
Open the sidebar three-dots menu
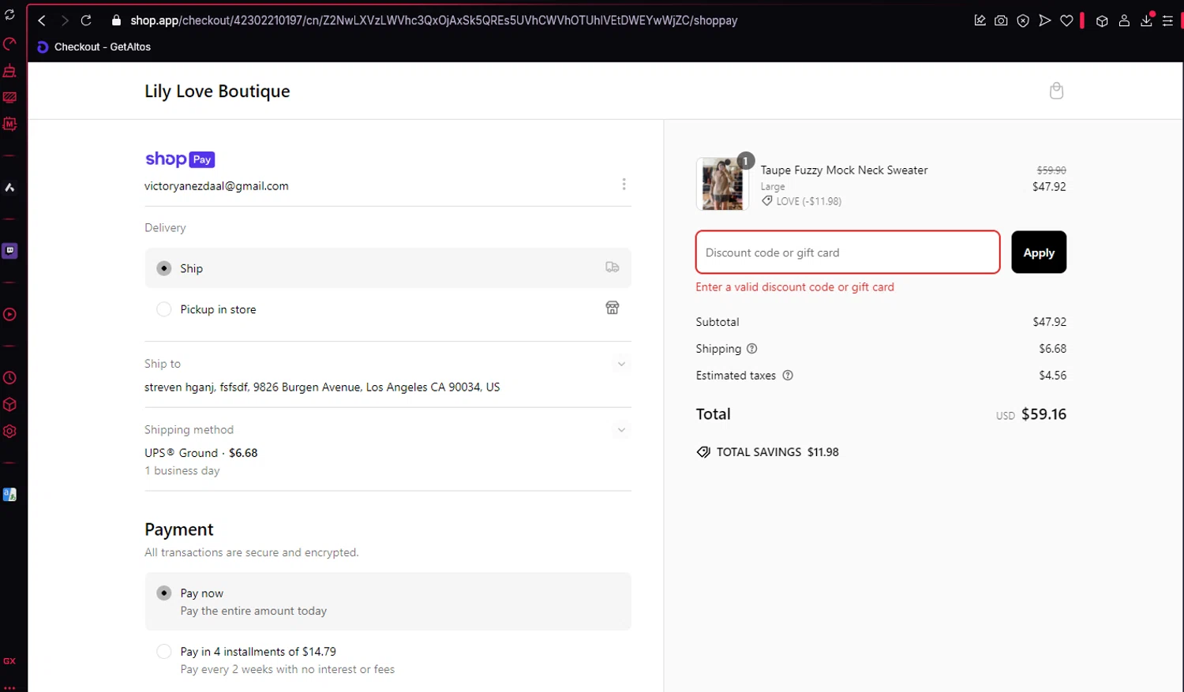point(9,687)
